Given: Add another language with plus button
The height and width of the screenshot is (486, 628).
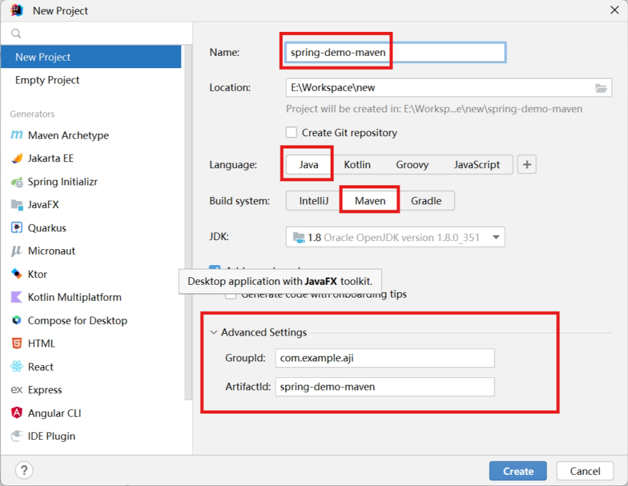Looking at the screenshot, I should click(527, 164).
